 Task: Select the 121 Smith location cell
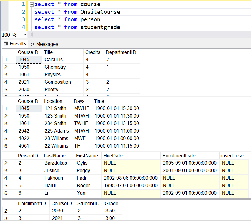pos(57,108)
